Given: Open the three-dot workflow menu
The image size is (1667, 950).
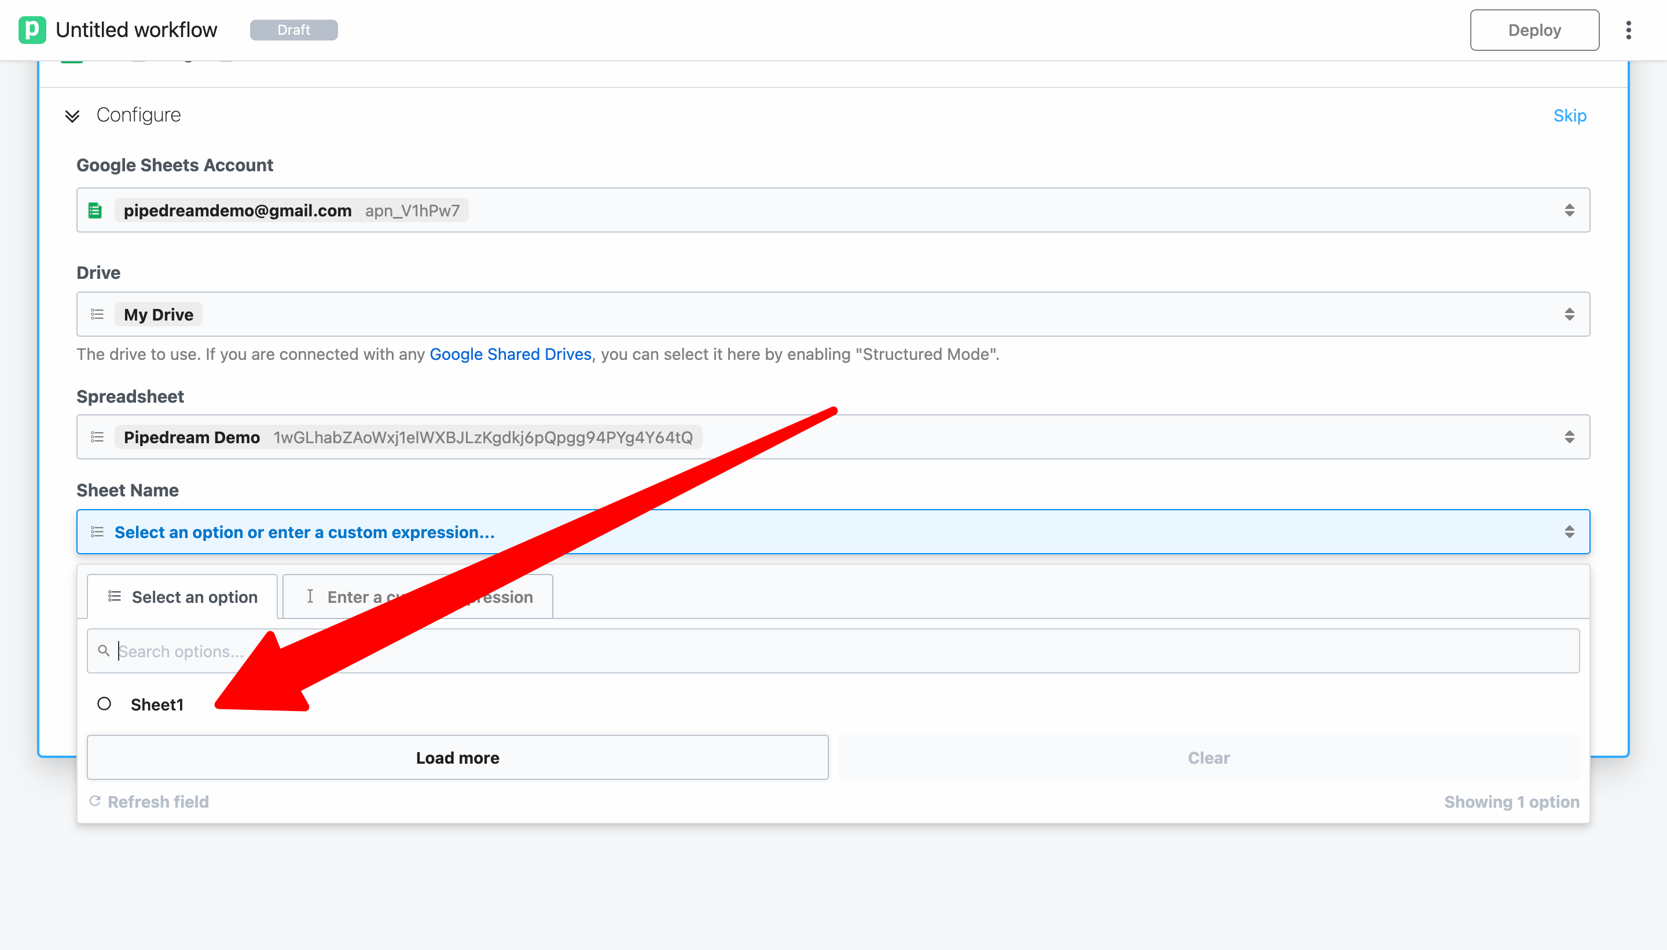Looking at the screenshot, I should point(1628,30).
